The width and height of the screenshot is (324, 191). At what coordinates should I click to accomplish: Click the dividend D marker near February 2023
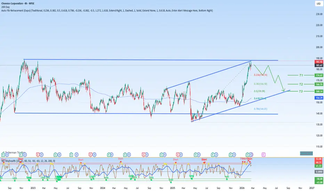pos(41,155)
